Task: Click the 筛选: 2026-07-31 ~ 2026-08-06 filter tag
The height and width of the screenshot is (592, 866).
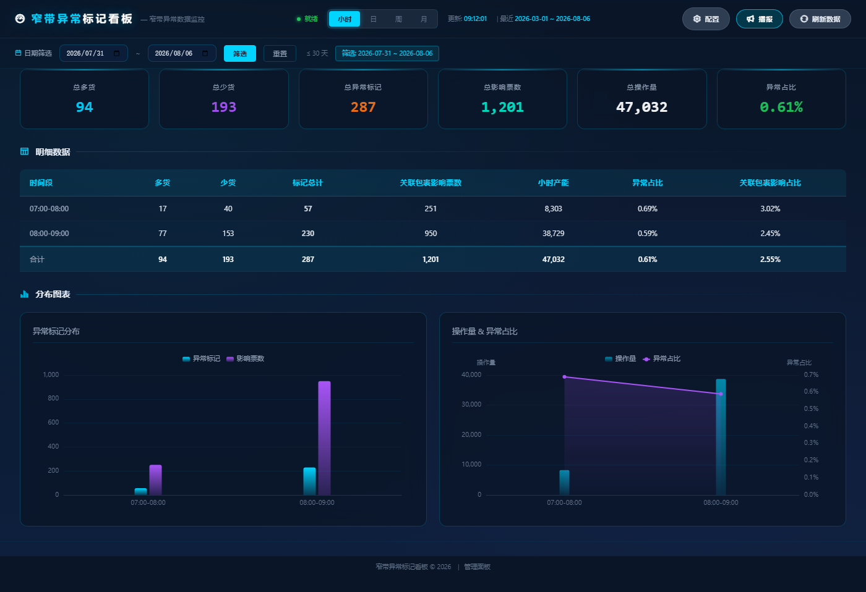Action: click(x=387, y=53)
